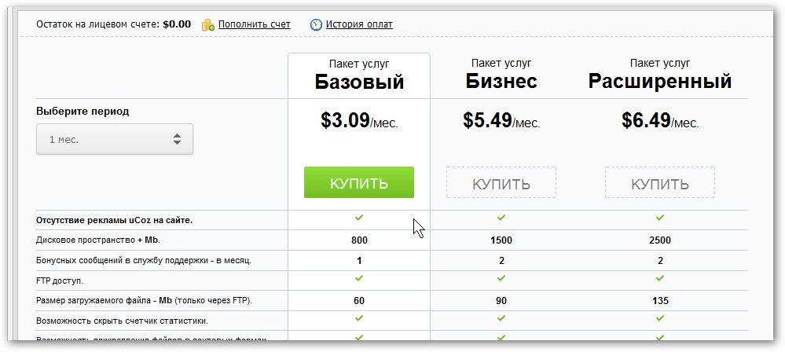Screen dimensions: 785x352
Task: Open the Пополнить счет link
Action: tap(254, 24)
